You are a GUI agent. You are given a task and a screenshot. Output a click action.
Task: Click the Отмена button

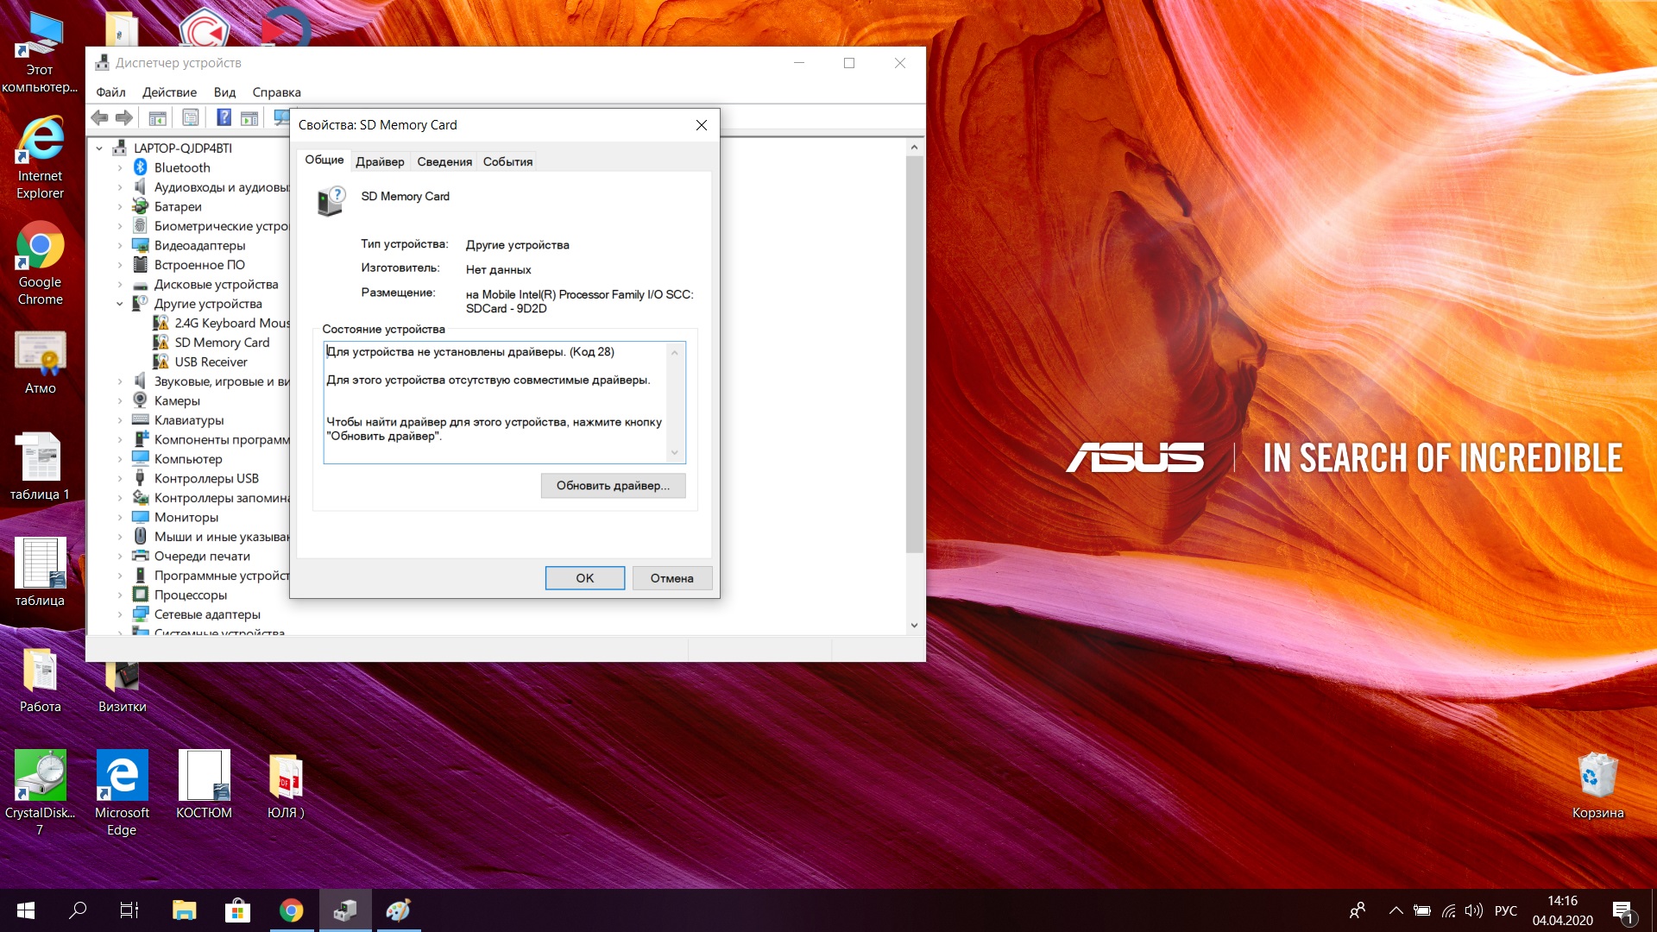point(672,578)
